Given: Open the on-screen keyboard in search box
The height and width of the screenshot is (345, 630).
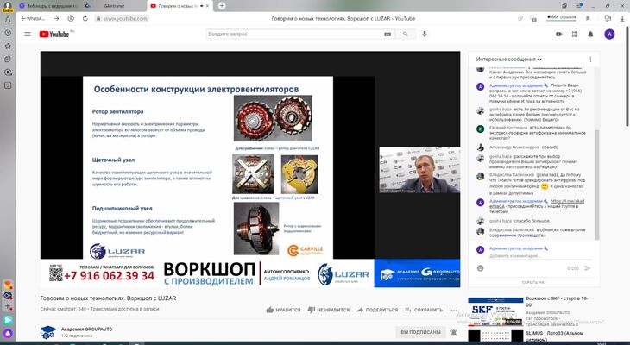Looking at the screenshot, I should click(387, 34).
